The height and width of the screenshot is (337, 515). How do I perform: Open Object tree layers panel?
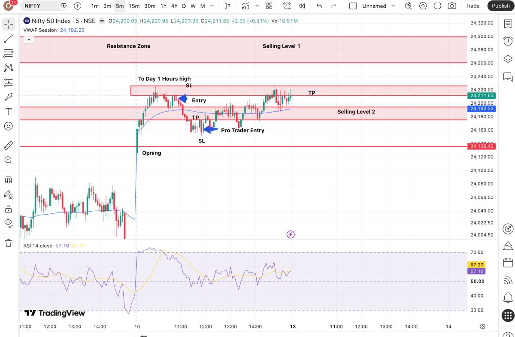coord(508,59)
